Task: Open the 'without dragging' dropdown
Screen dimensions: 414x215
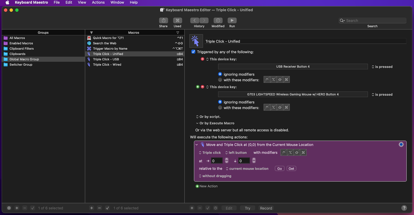Action: (215, 176)
